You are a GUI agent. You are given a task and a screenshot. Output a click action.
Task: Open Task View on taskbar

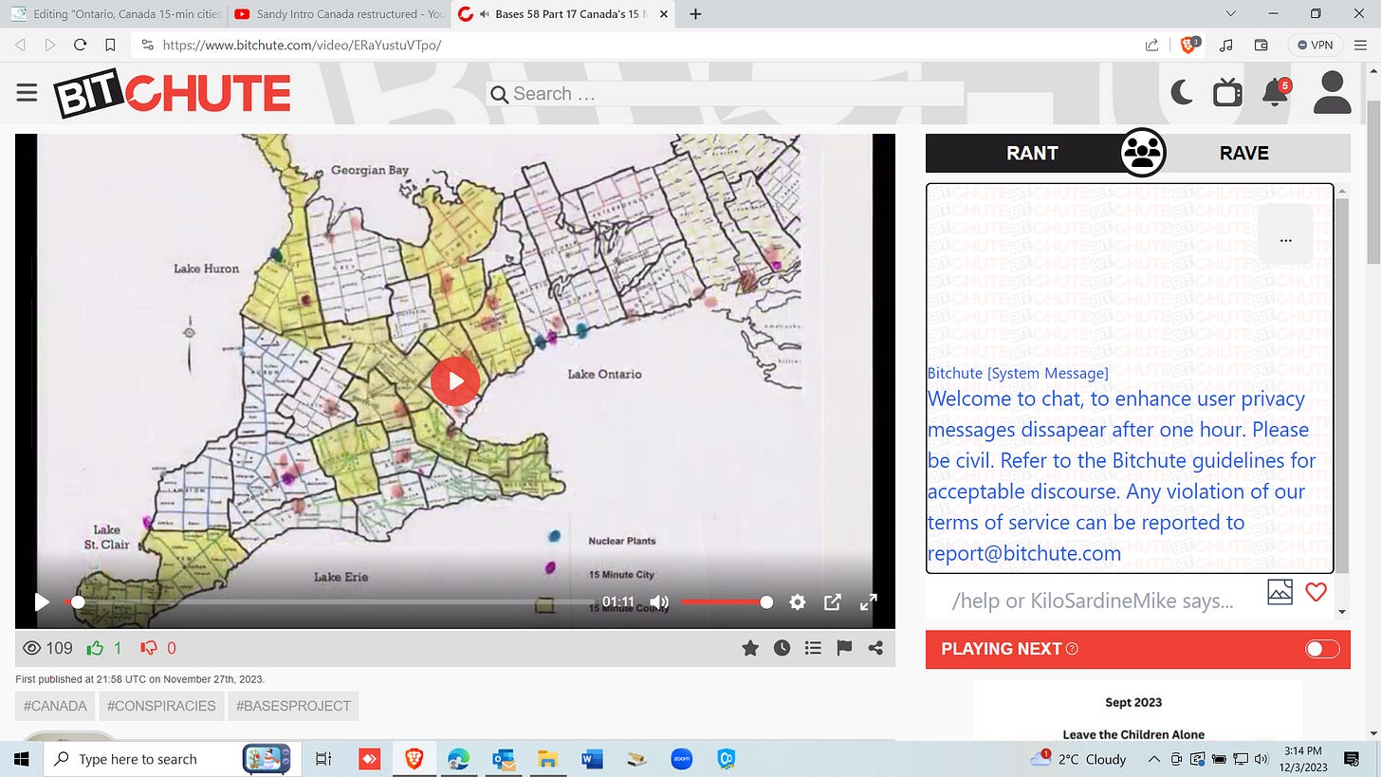[x=323, y=759]
